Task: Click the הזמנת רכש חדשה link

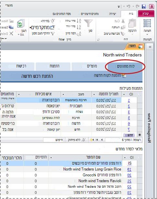Action: [37, 76]
